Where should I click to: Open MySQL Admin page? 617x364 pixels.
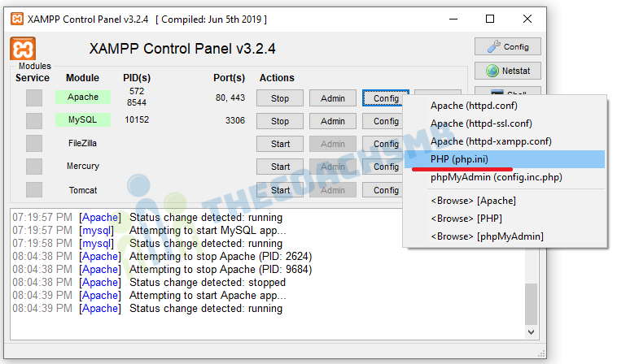(x=332, y=121)
